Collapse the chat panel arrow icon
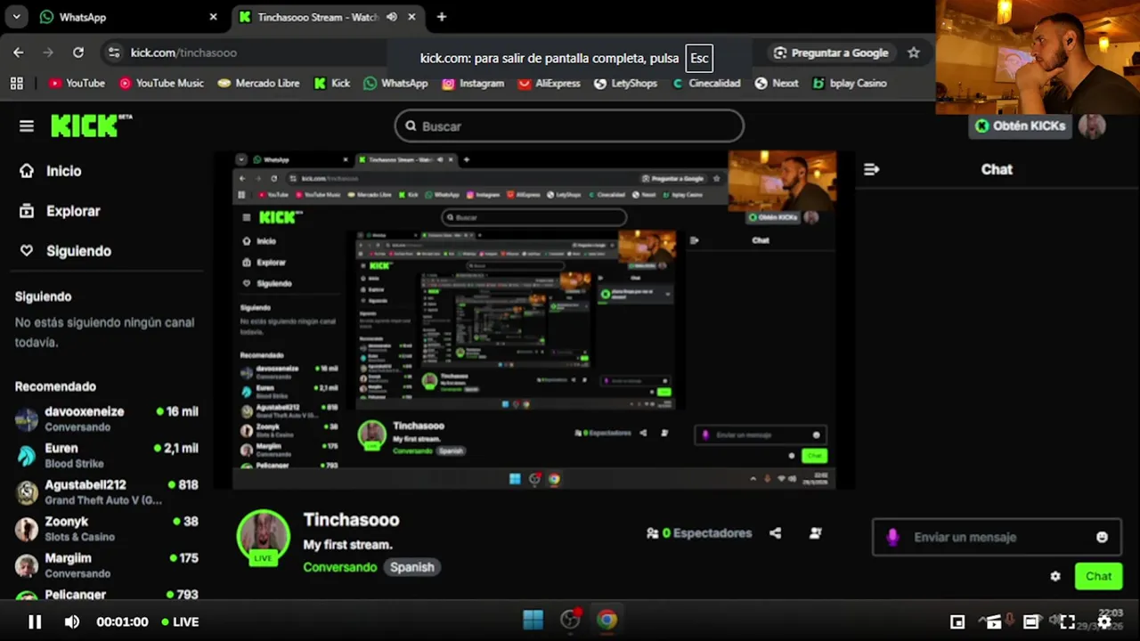The height and width of the screenshot is (641, 1140). coord(872,169)
